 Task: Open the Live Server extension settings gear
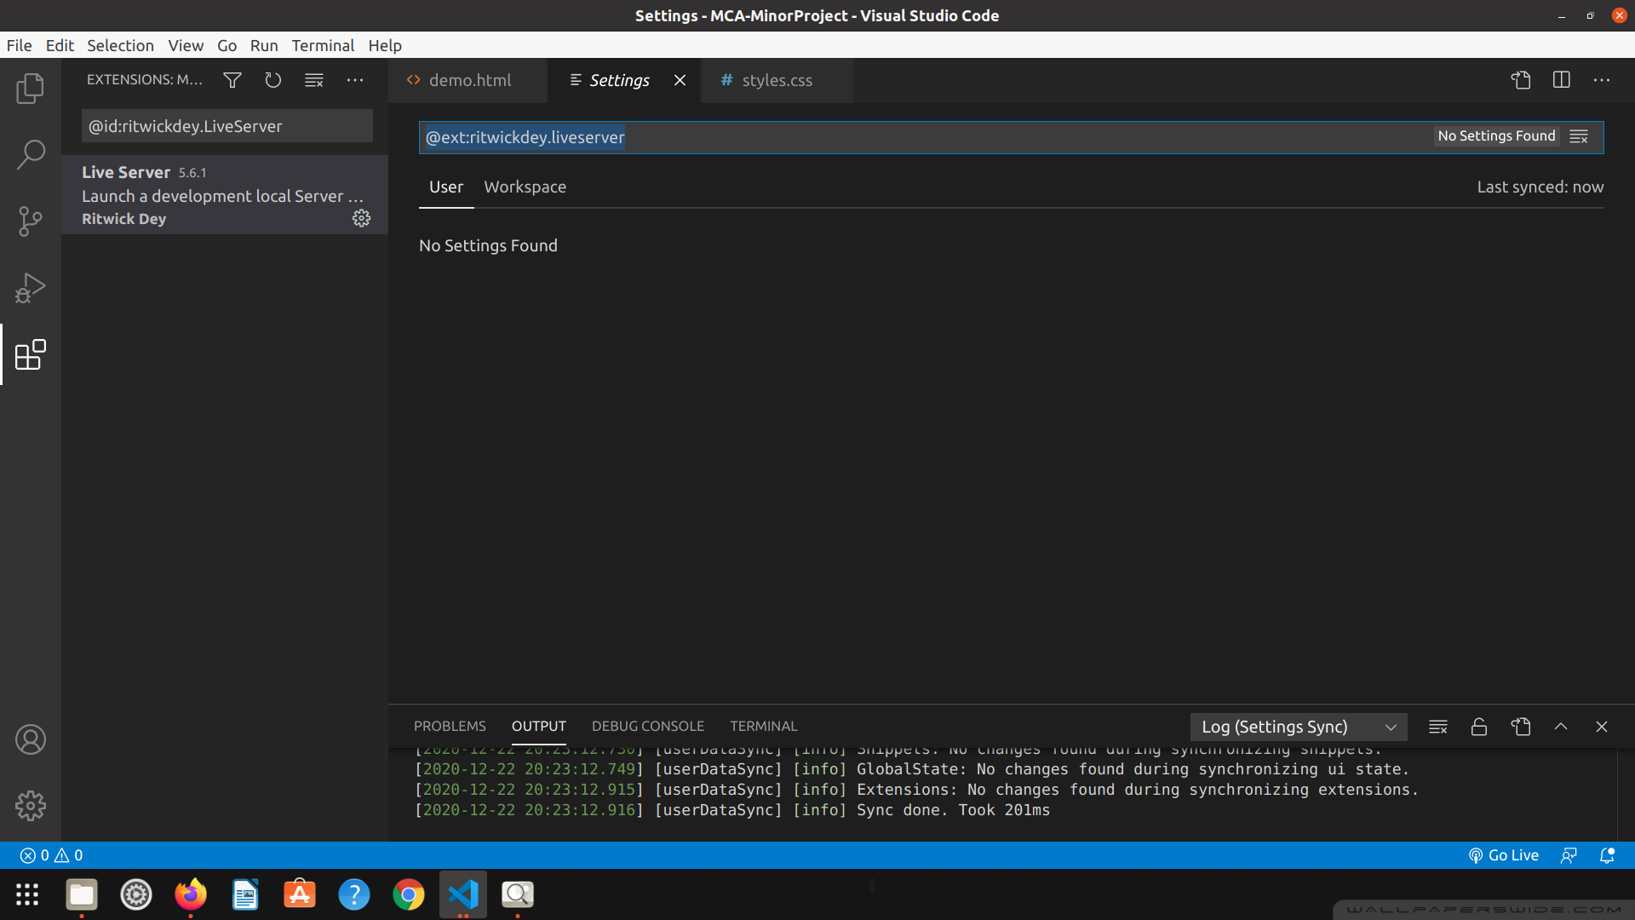click(x=361, y=218)
